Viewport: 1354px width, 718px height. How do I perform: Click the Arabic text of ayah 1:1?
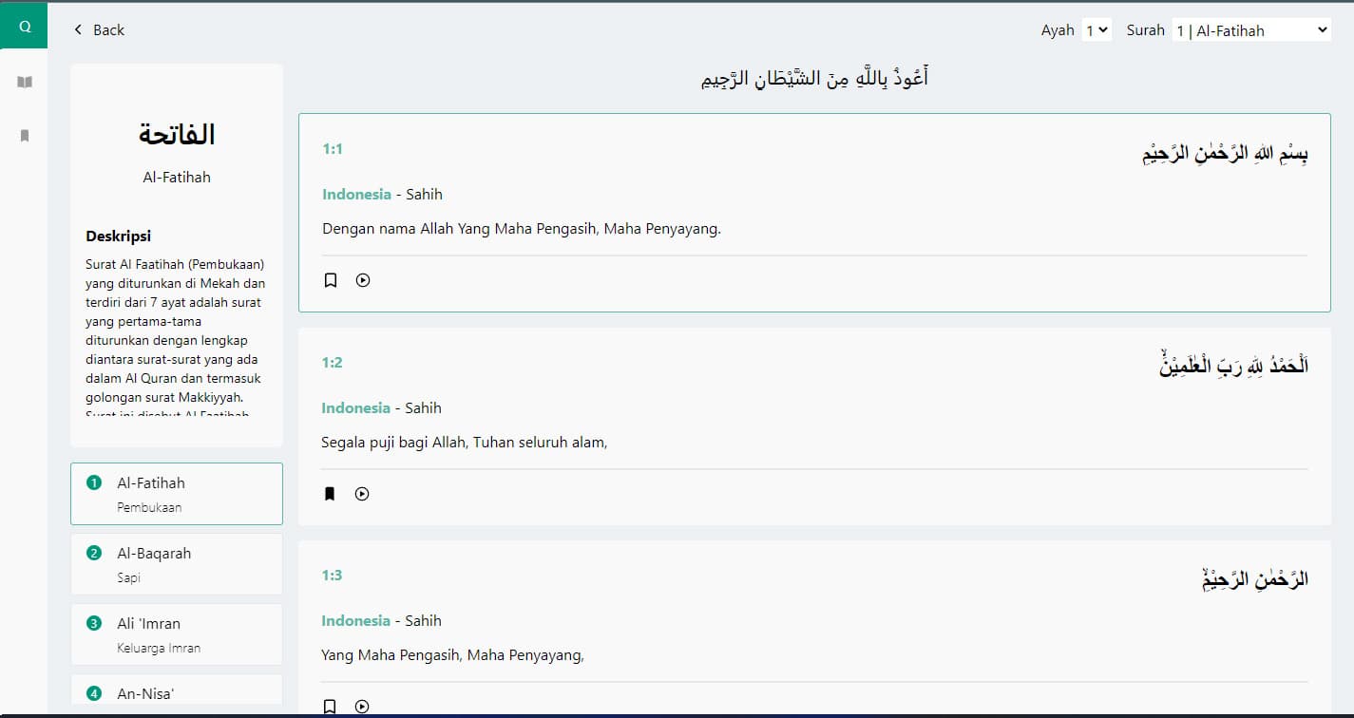[1225, 154]
